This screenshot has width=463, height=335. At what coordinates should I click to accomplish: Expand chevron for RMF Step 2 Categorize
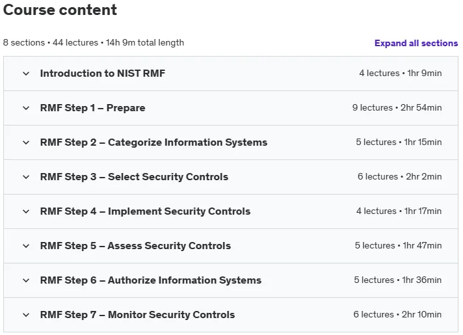(26, 142)
